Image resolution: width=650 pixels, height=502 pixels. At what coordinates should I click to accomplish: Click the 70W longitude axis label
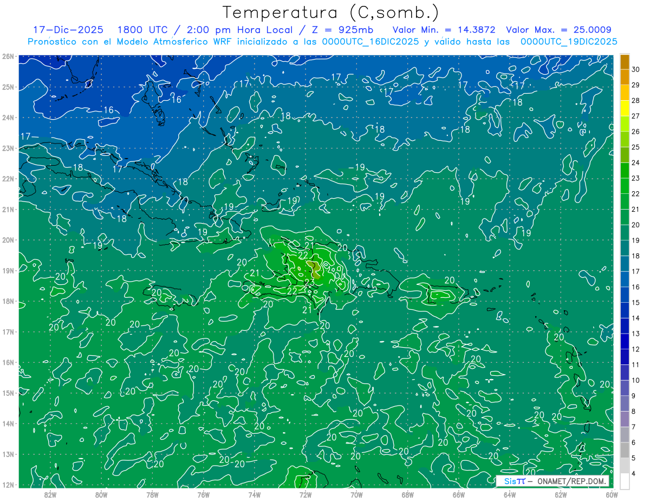pyautogui.click(x=356, y=494)
